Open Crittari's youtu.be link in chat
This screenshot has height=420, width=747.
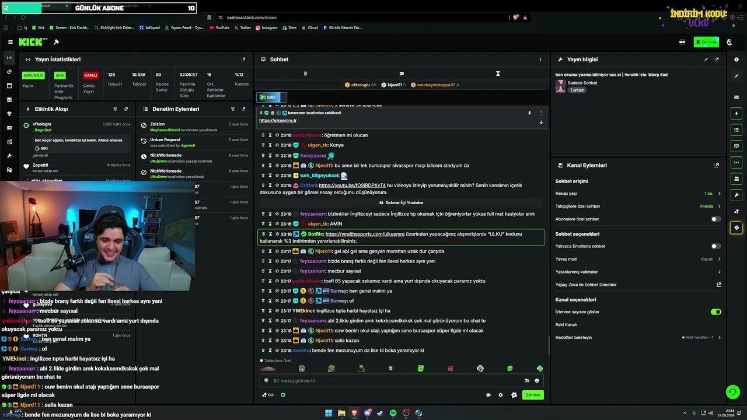coord(352,185)
